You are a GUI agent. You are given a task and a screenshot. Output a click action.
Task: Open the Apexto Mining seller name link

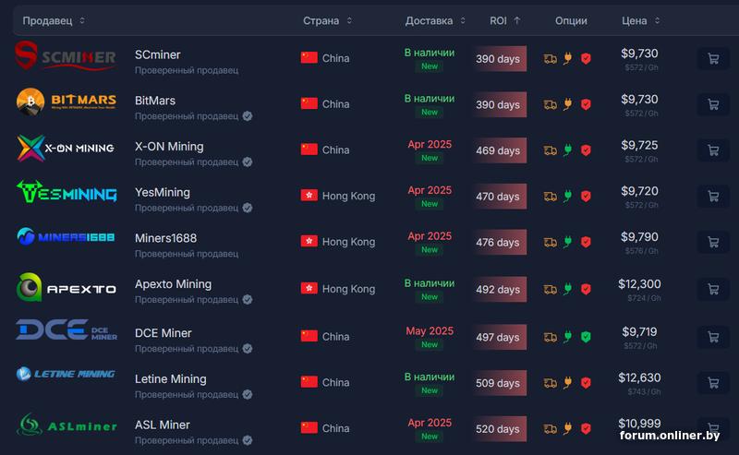coord(173,284)
